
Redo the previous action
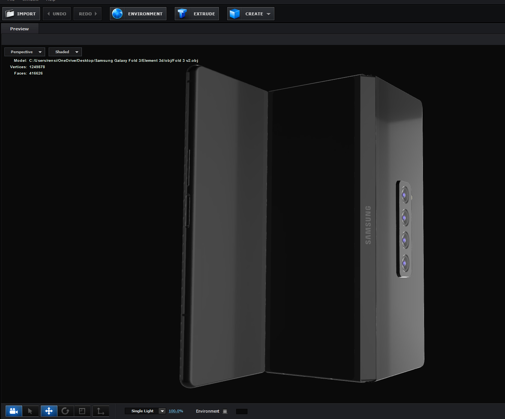pos(88,14)
